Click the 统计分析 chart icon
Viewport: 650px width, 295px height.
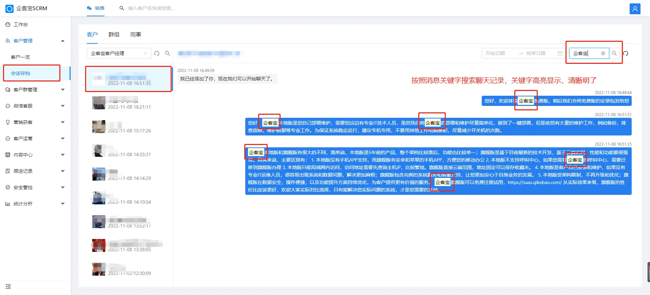(x=8, y=204)
